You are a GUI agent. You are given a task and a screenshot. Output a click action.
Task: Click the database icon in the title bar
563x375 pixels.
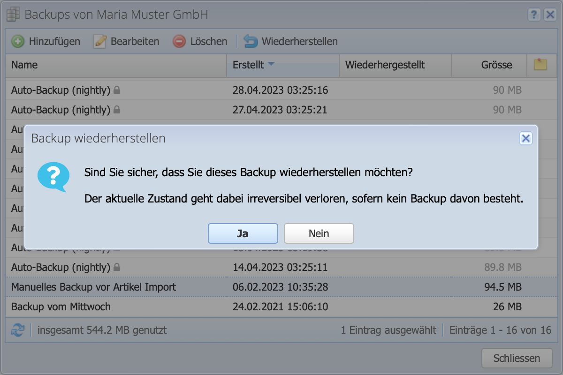click(13, 14)
